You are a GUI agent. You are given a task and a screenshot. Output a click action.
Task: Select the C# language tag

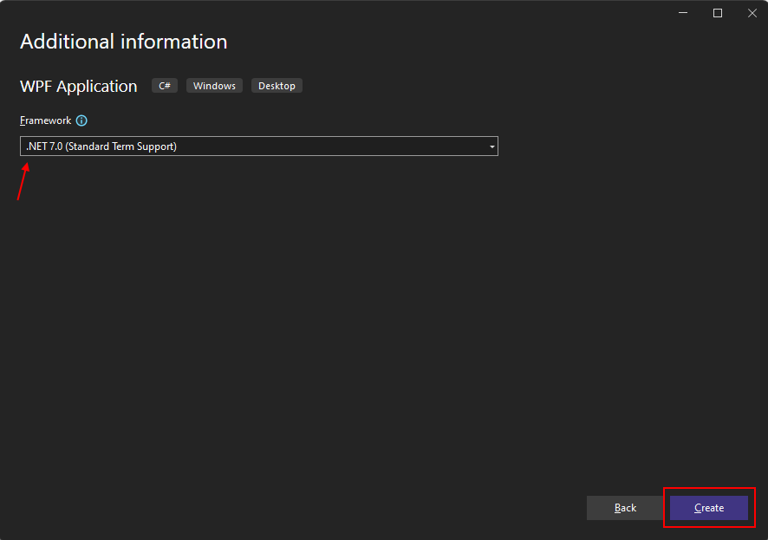[x=164, y=85]
